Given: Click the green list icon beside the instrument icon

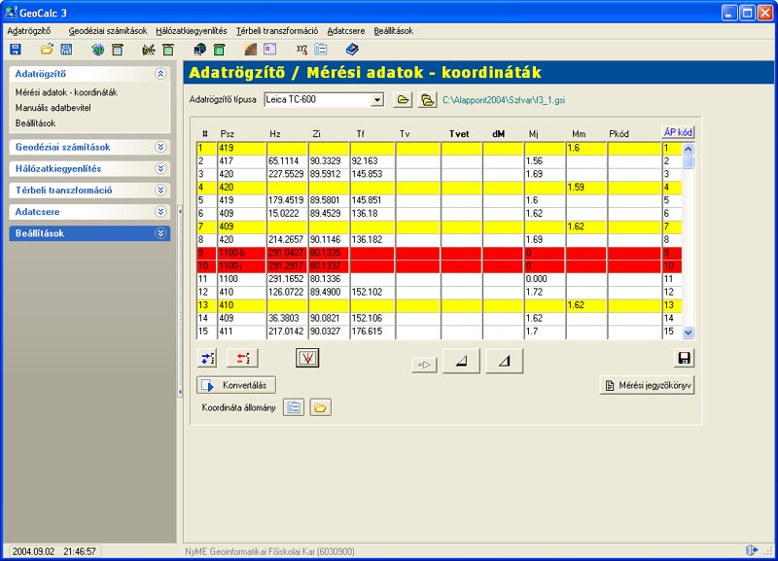Looking at the screenshot, I should click(168, 50).
